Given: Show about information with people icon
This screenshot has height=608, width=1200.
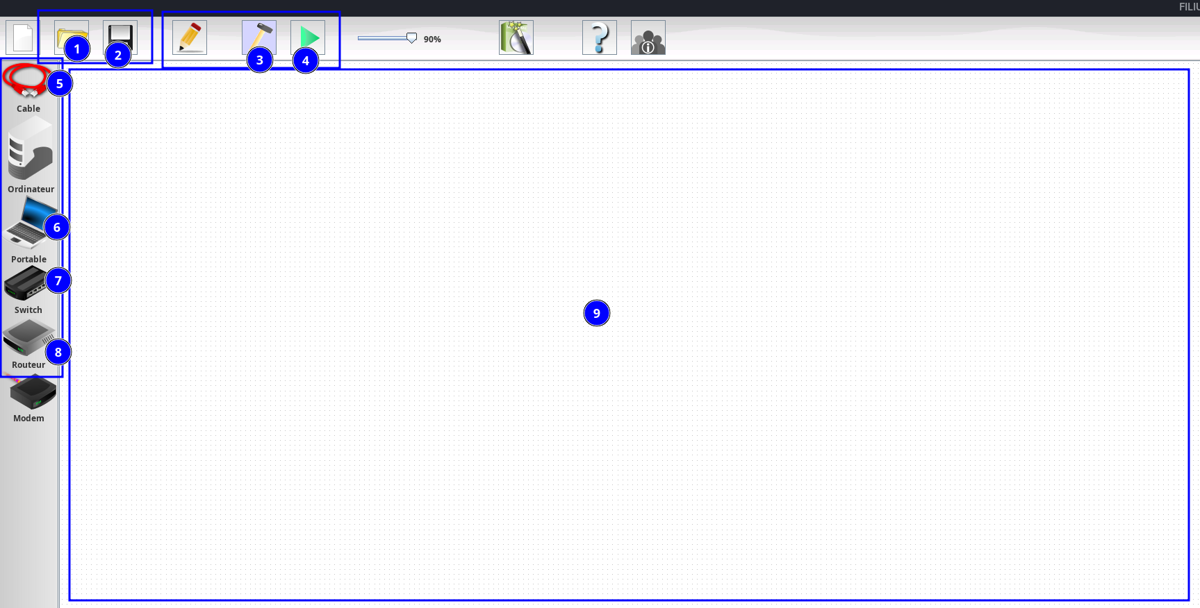Looking at the screenshot, I should pos(648,37).
